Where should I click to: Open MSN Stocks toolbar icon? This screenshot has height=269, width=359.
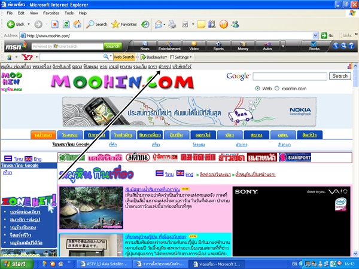[314, 45]
